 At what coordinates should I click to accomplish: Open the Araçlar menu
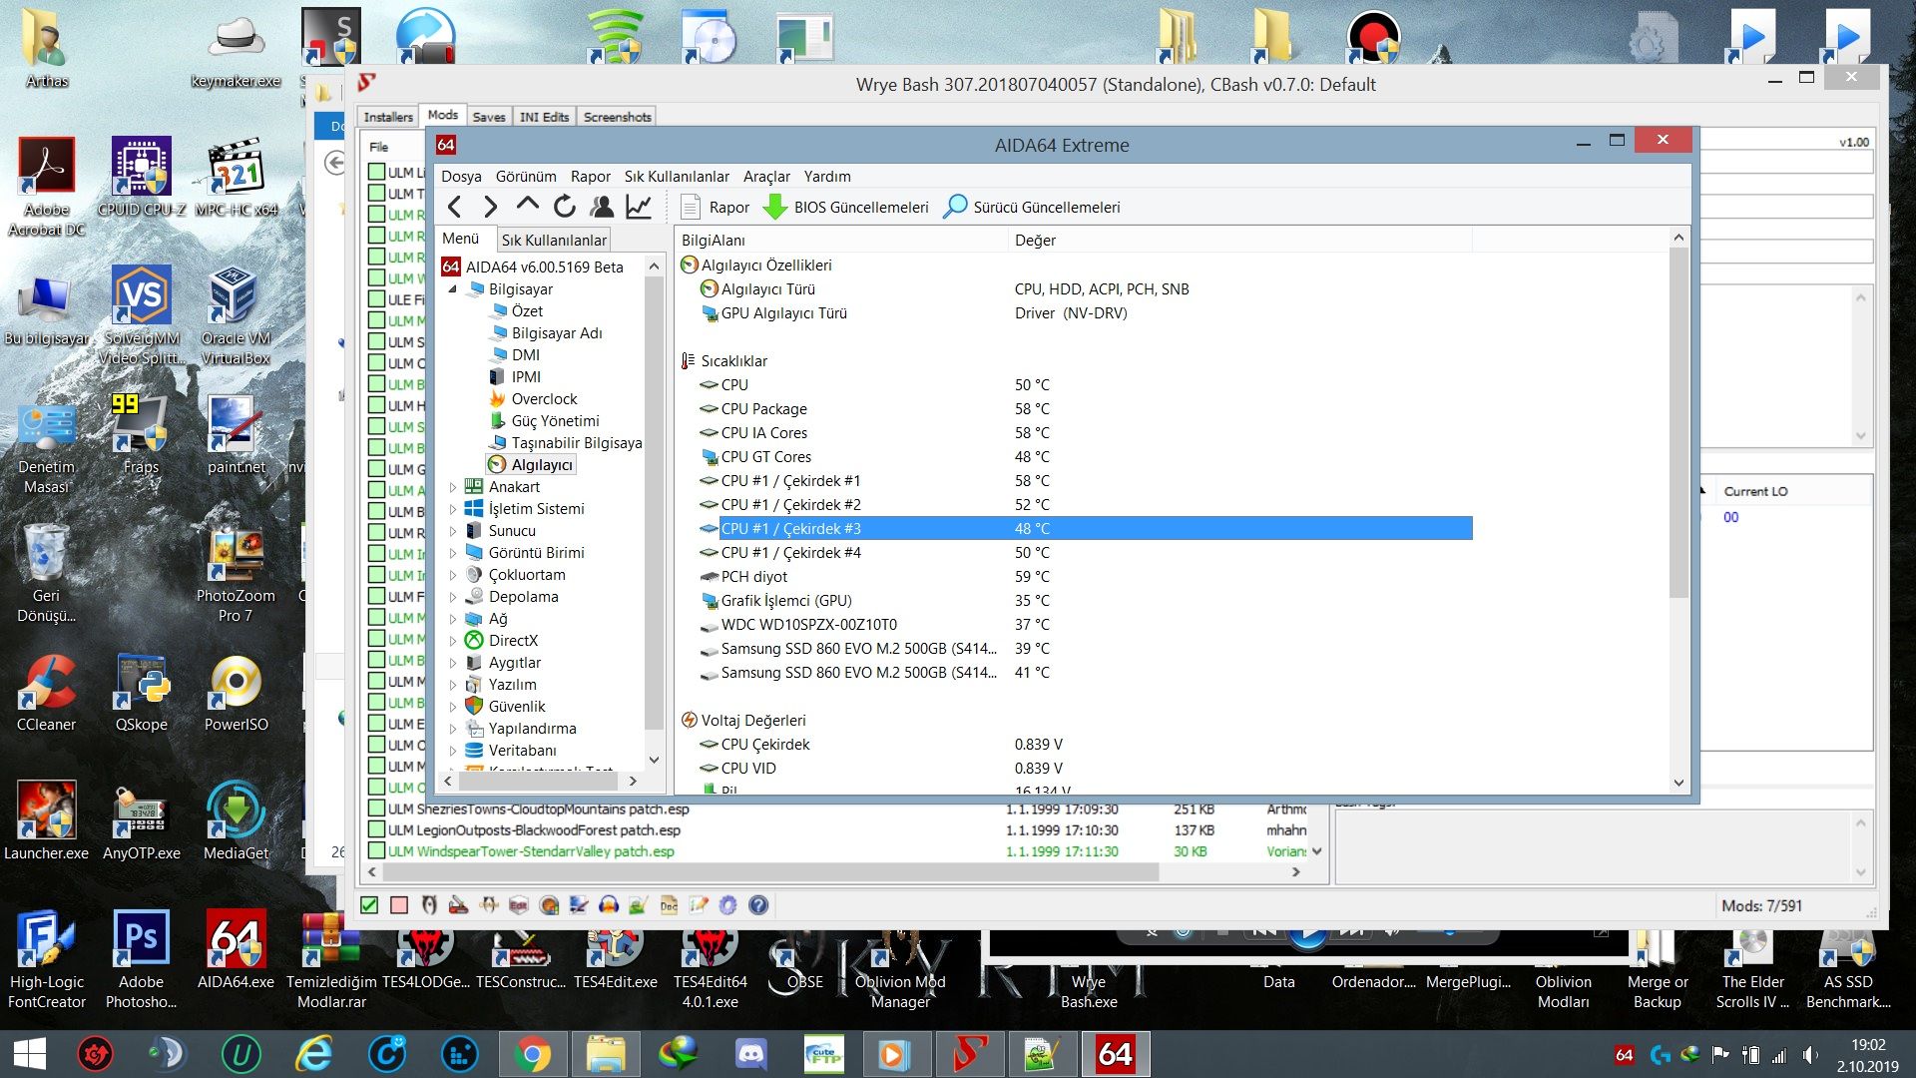click(765, 177)
